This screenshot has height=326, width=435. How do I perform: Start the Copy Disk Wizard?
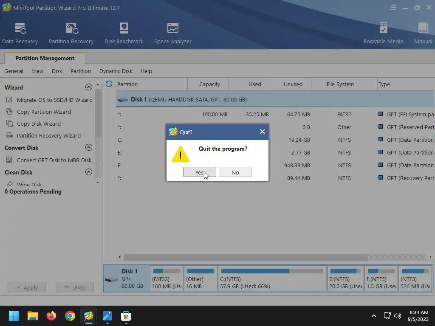coord(33,124)
